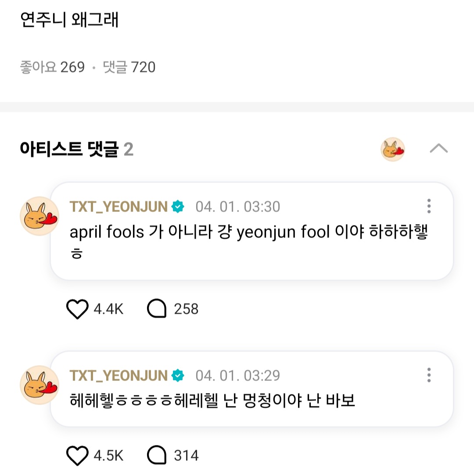Tap the verified badge on 03:29 comment

(x=178, y=376)
